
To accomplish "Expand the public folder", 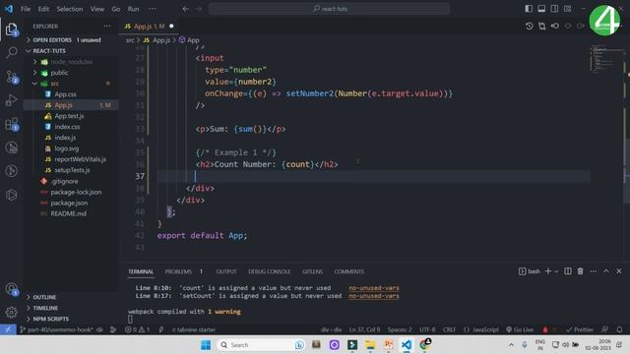I will [59, 73].
